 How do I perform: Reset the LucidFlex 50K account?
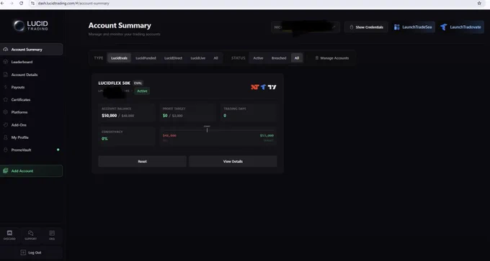coord(142,162)
